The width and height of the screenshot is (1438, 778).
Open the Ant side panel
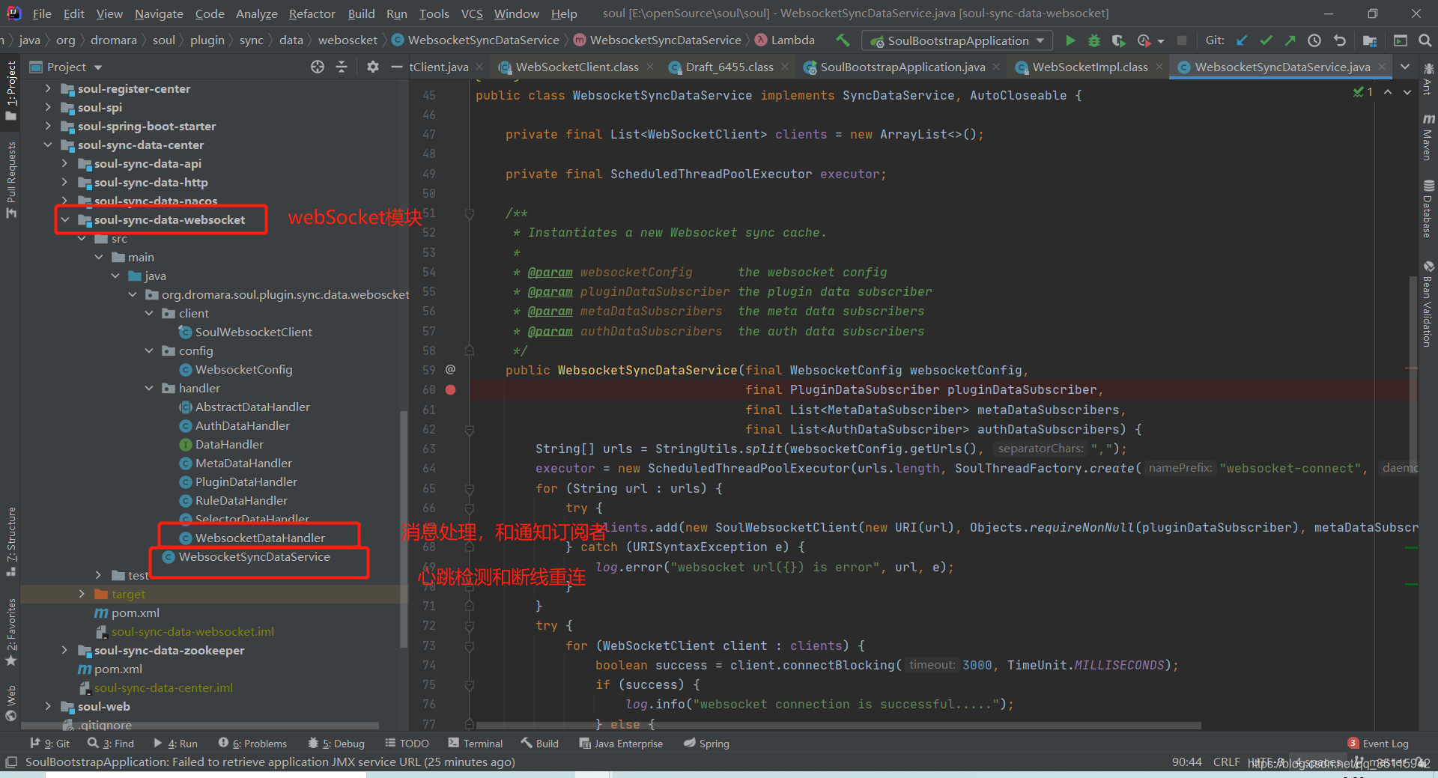click(1428, 81)
